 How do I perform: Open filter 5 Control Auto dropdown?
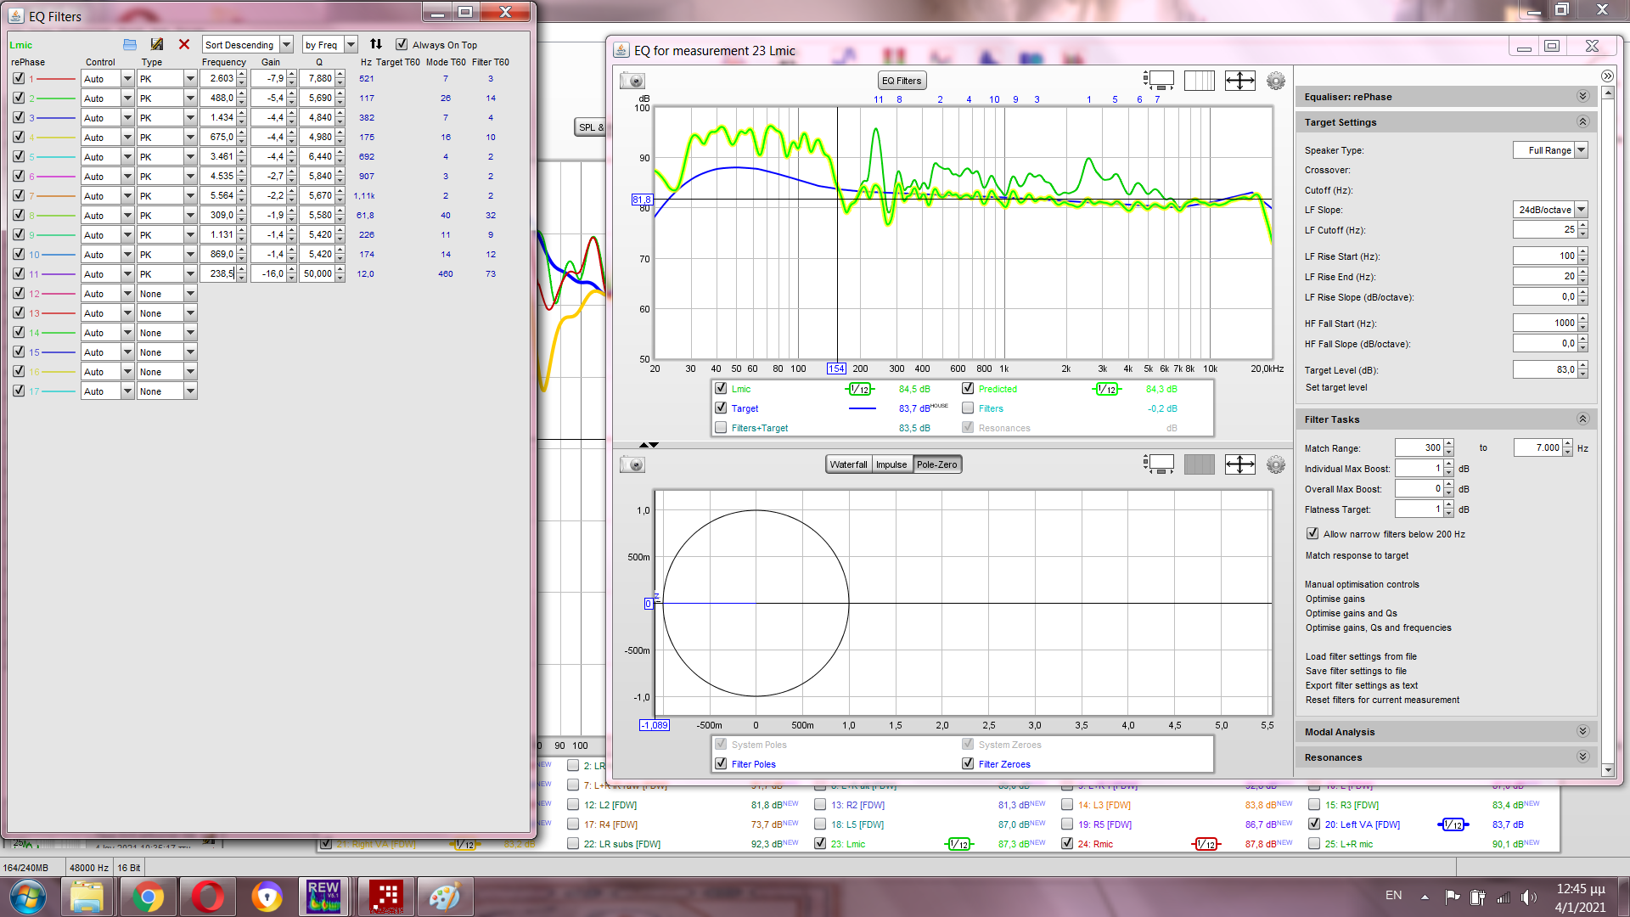click(108, 156)
